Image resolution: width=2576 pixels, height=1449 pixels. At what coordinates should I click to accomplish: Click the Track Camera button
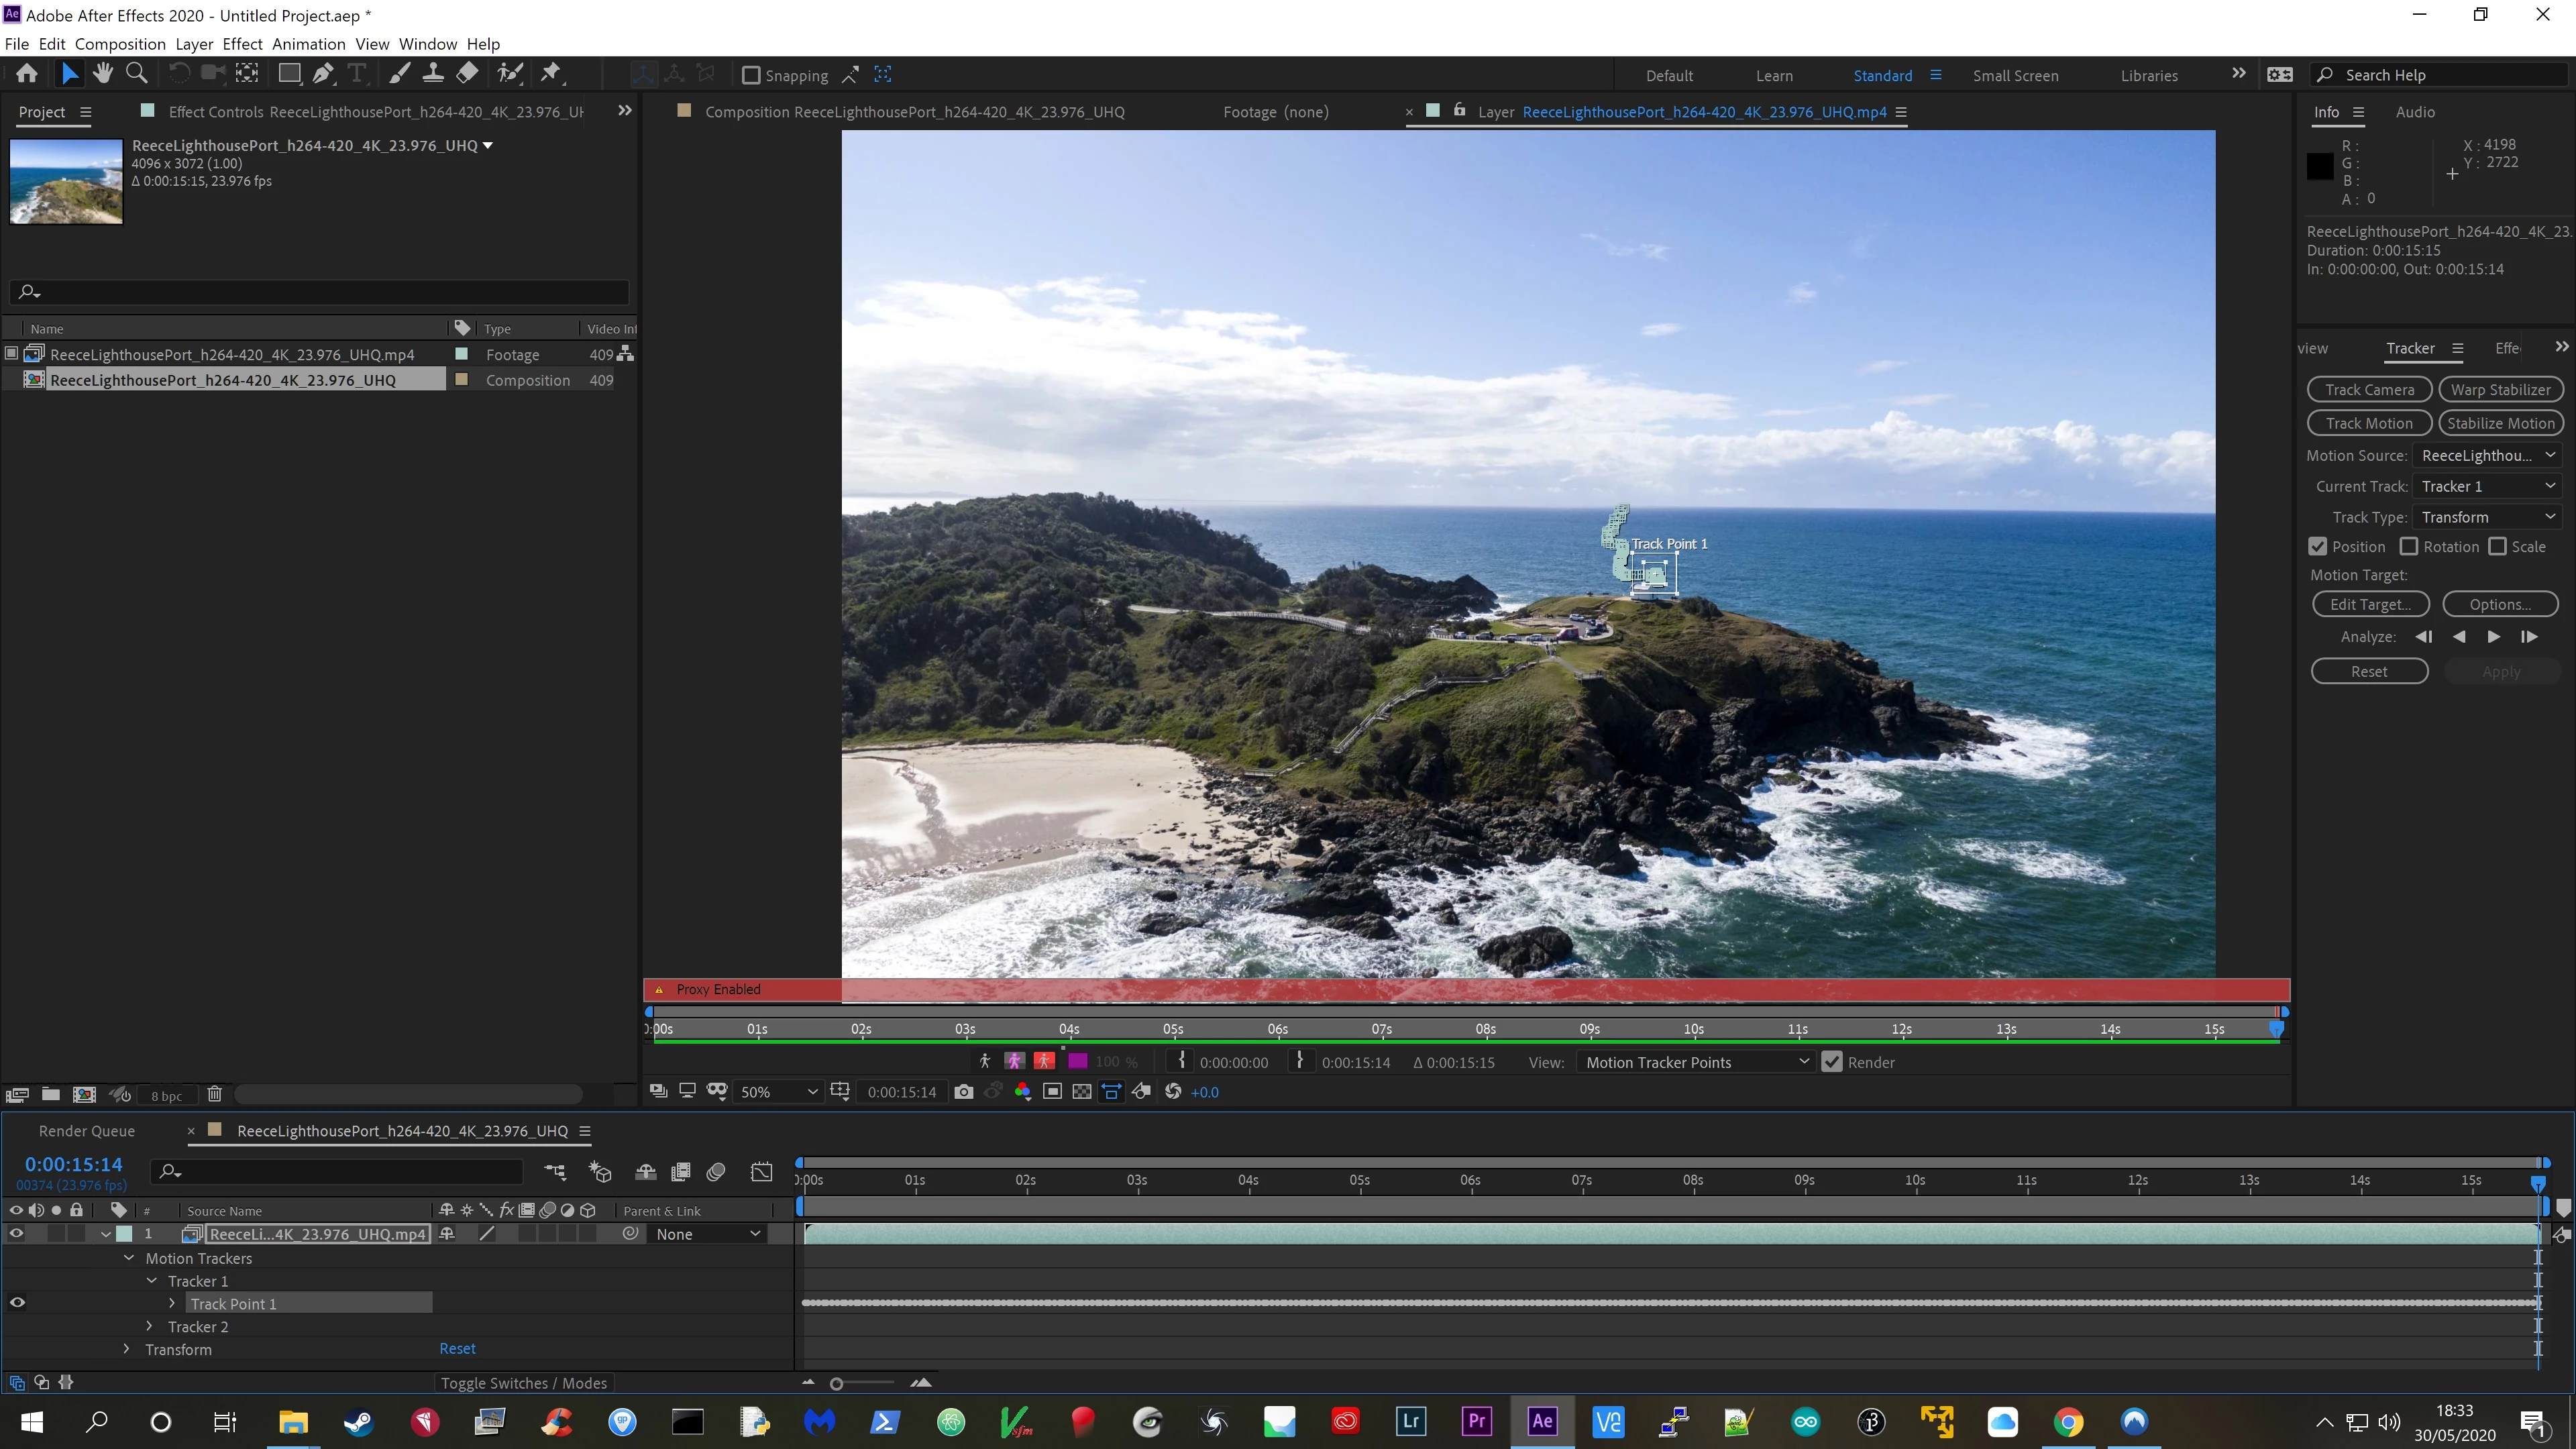(x=2369, y=390)
